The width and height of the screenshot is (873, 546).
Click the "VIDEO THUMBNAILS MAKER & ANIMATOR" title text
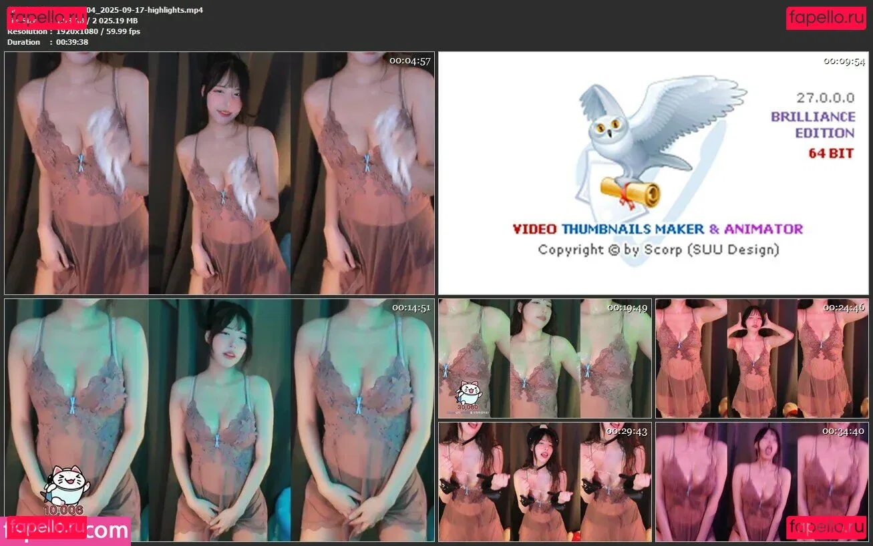tap(657, 229)
